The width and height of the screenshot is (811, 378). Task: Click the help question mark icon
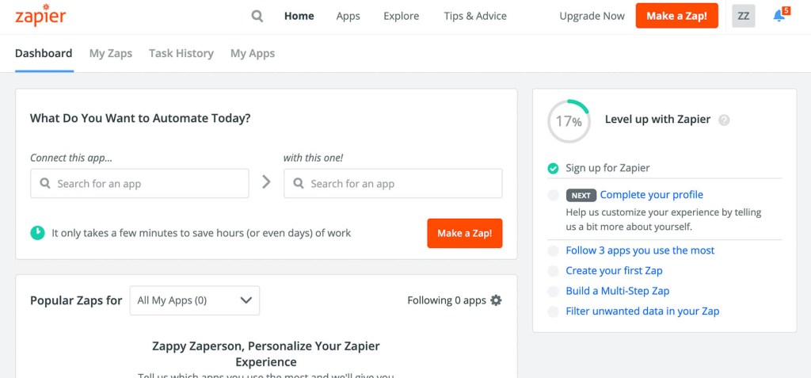[724, 120]
